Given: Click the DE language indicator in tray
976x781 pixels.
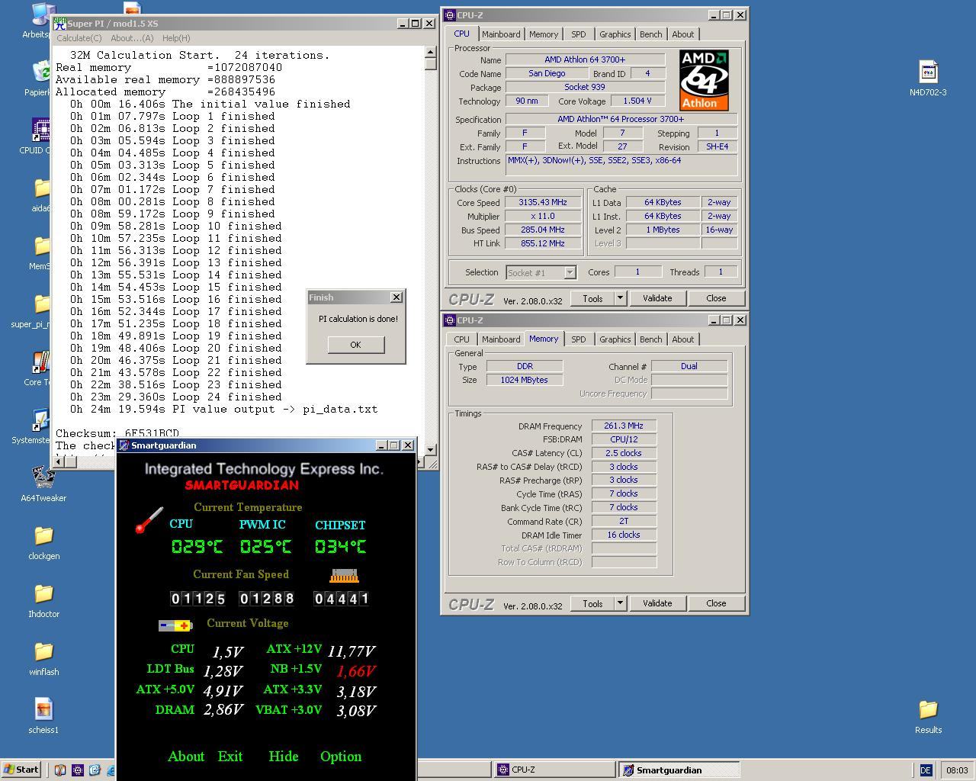Looking at the screenshot, I should (926, 770).
